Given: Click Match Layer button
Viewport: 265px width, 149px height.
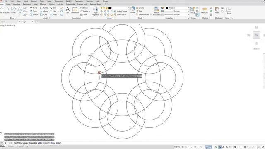Looking at the screenshot, I should (x=120, y=15).
